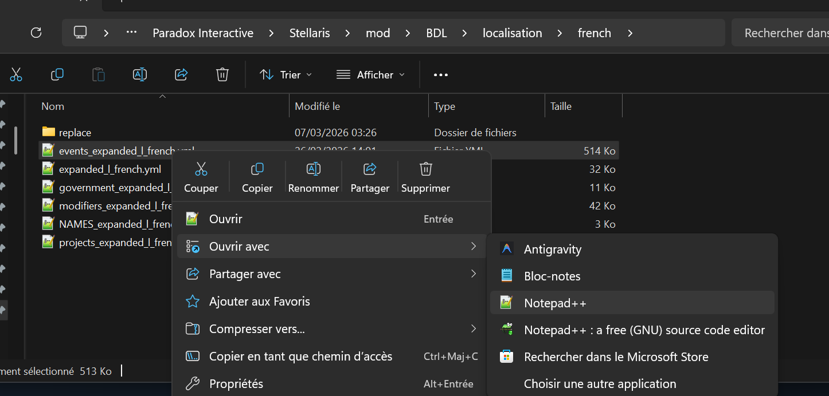The image size is (829, 396).
Task: Choose Rechercher dans le Microsoft Store
Action: 632,357
